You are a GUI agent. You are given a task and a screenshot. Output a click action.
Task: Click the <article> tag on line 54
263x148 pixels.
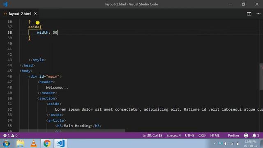coord(56,120)
